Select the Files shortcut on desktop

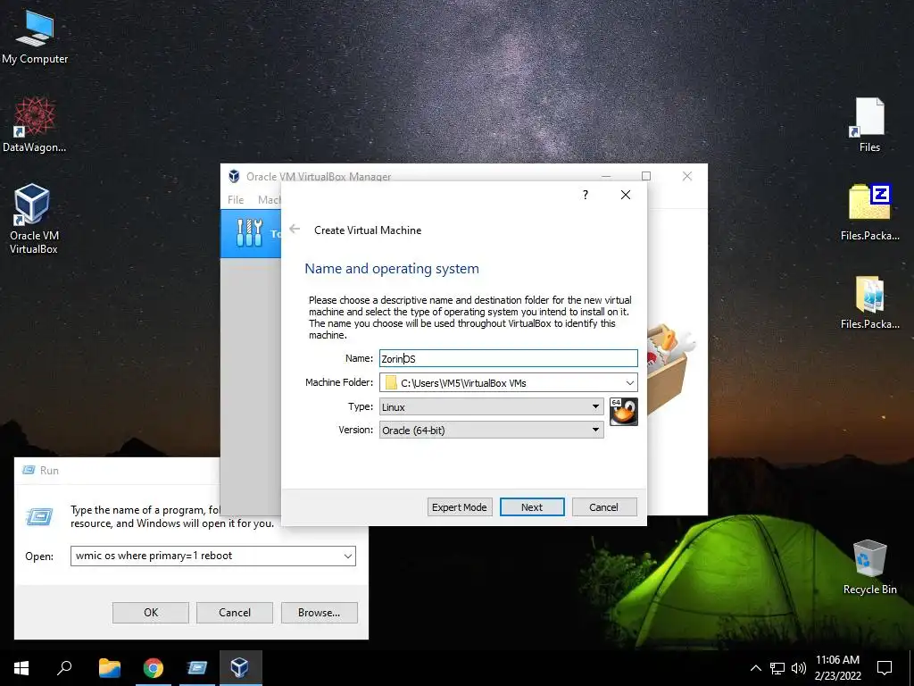tap(869, 125)
